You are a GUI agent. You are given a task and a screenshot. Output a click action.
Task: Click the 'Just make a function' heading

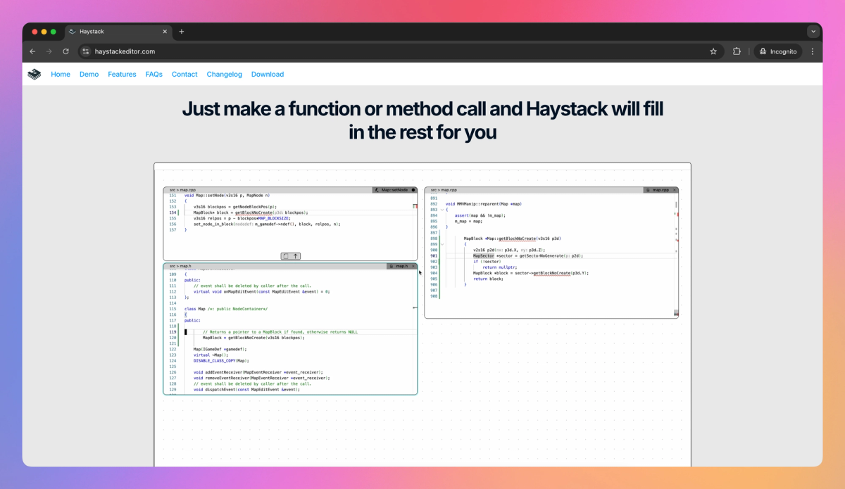point(423,120)
